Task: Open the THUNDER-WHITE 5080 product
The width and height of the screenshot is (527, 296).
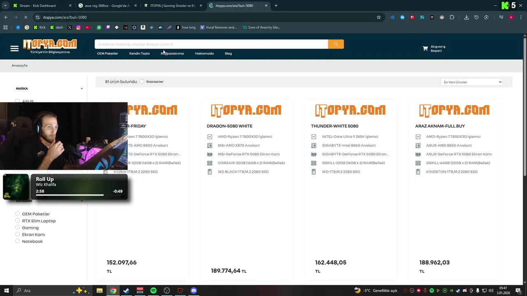Action: click(x=335, y=126)
